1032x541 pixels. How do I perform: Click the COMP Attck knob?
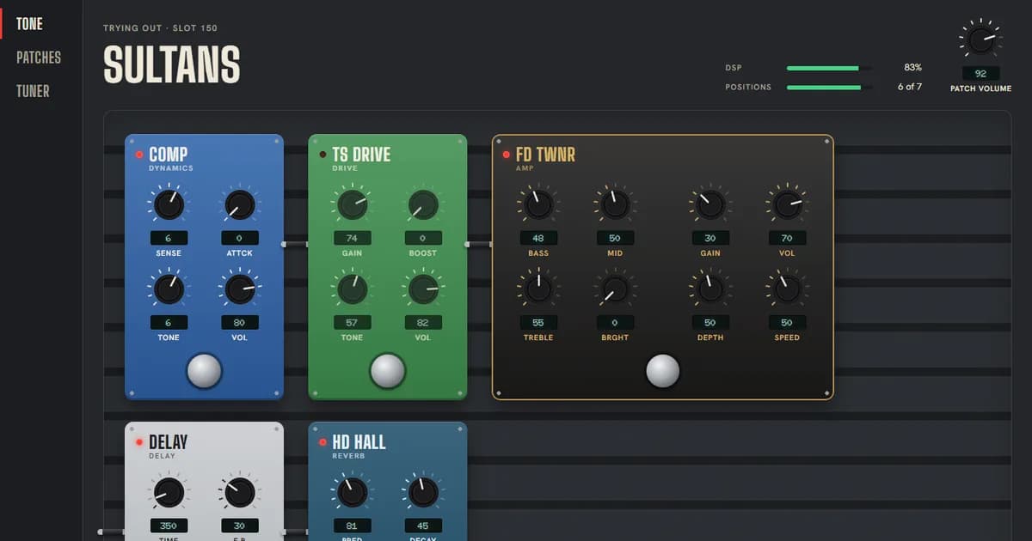tap(240, 204)
